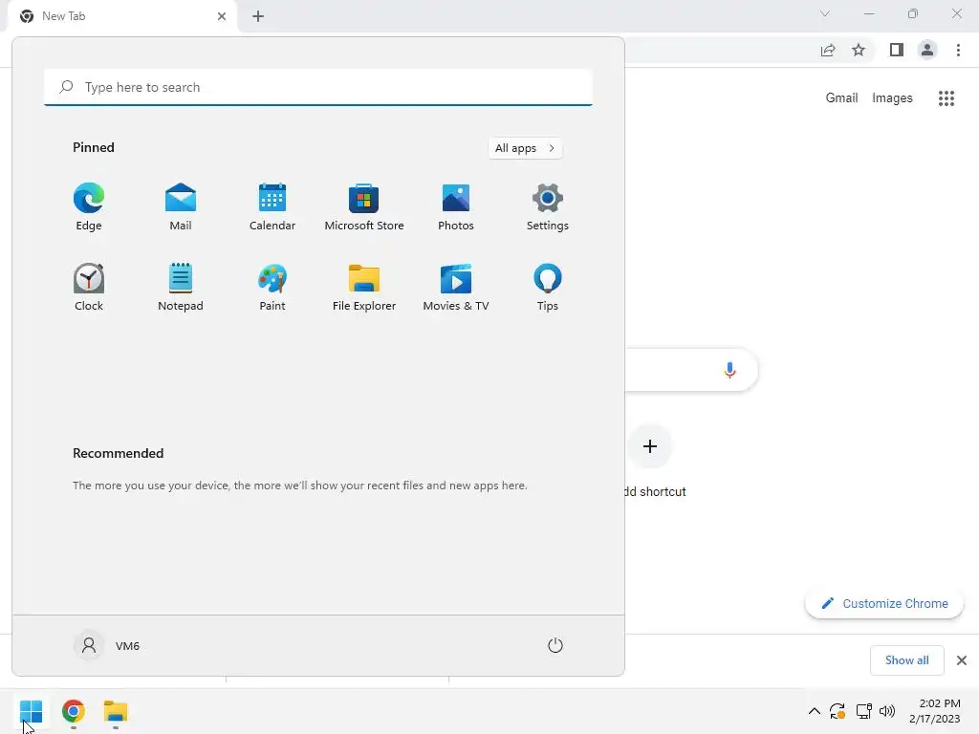Close the New Tab tab
979x734 pixels.
pos(222,16)
